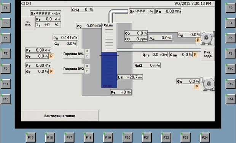Click the F1 function key
236x143 pixels.
tap(6, 8)
